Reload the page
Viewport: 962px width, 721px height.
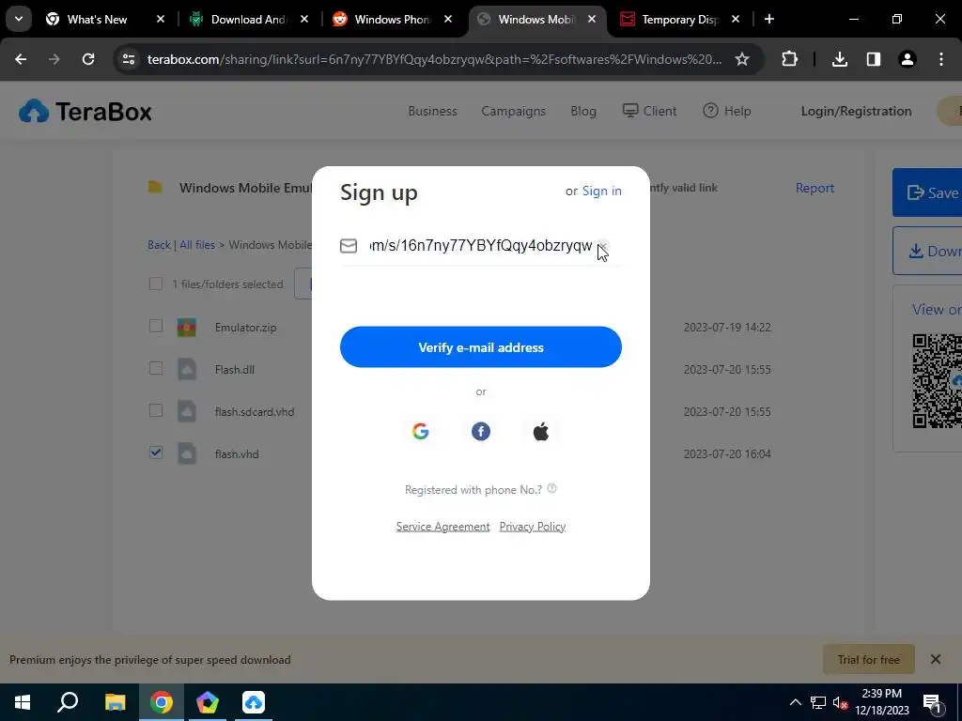(88, 59)
